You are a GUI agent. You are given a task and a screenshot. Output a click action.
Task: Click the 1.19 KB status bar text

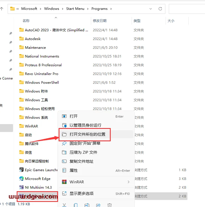pyautogui.click(x=24, y=204)
